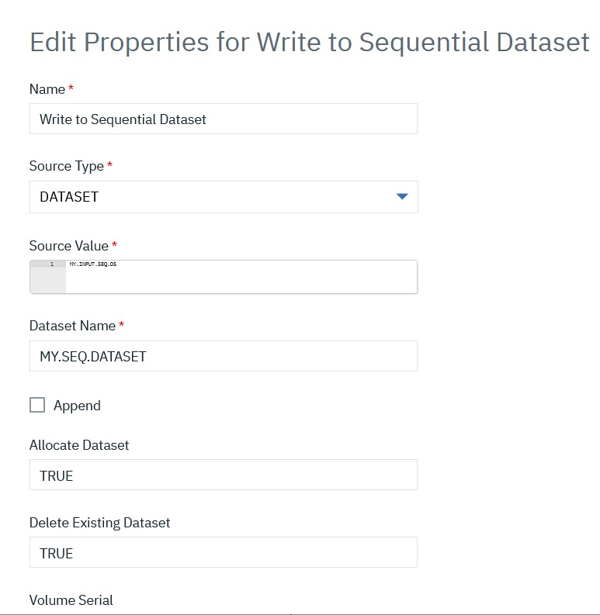600x615 pixels.
Task: Click the Allocate Dataset label
Action: (x=79, y=445)
